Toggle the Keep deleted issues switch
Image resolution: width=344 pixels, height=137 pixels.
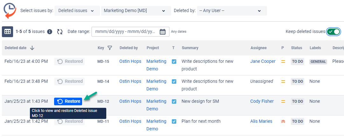click(333, 32)
